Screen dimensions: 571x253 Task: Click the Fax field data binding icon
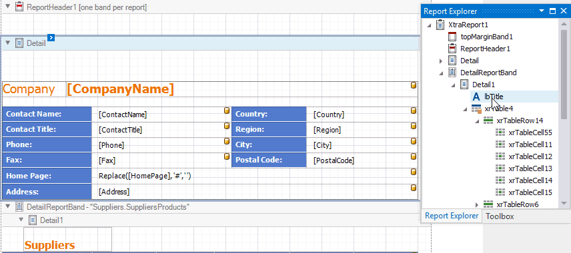tap(227, 156)
